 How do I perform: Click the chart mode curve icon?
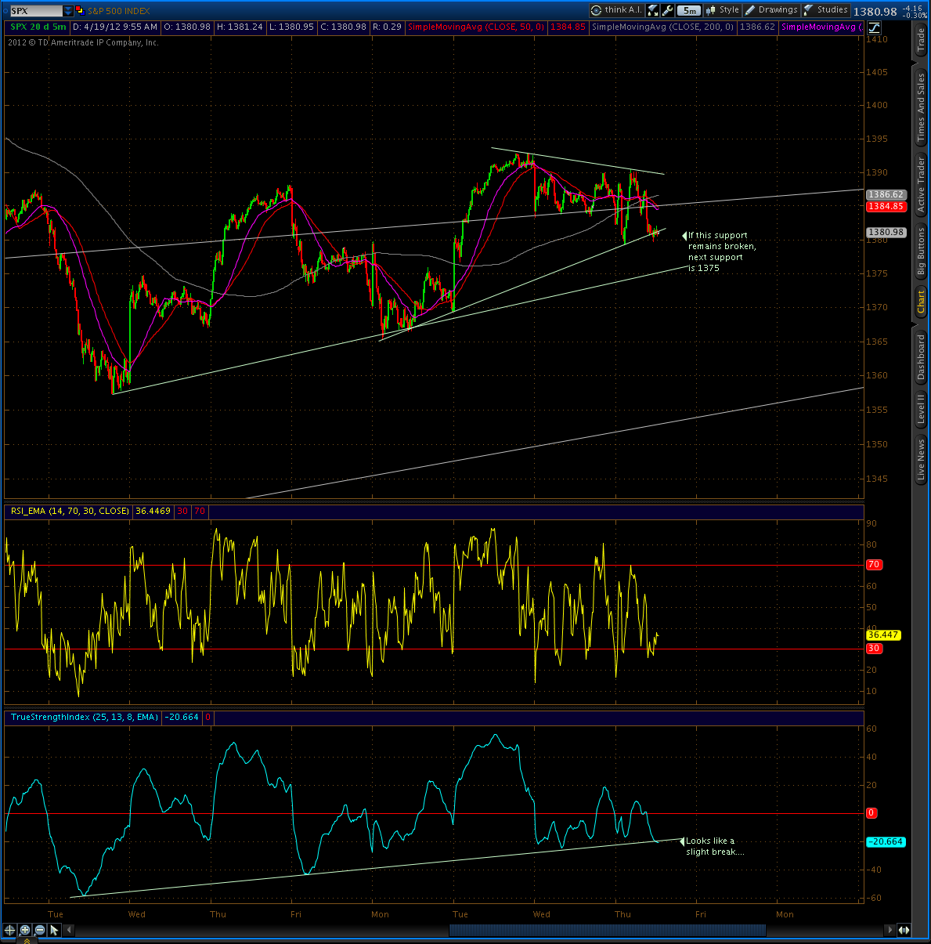point(874,27)
